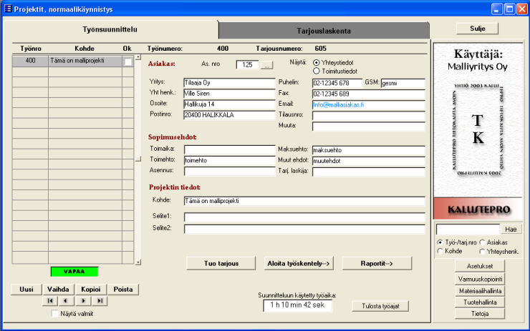This screenshot has height=331, width=530.
Task: Open Raportit button
Action: click(377, 264)
